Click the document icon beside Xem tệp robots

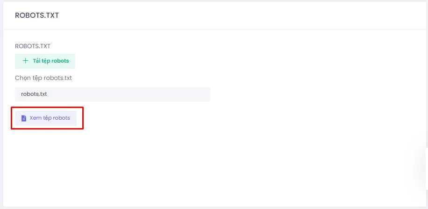click(x=24, y=118)
